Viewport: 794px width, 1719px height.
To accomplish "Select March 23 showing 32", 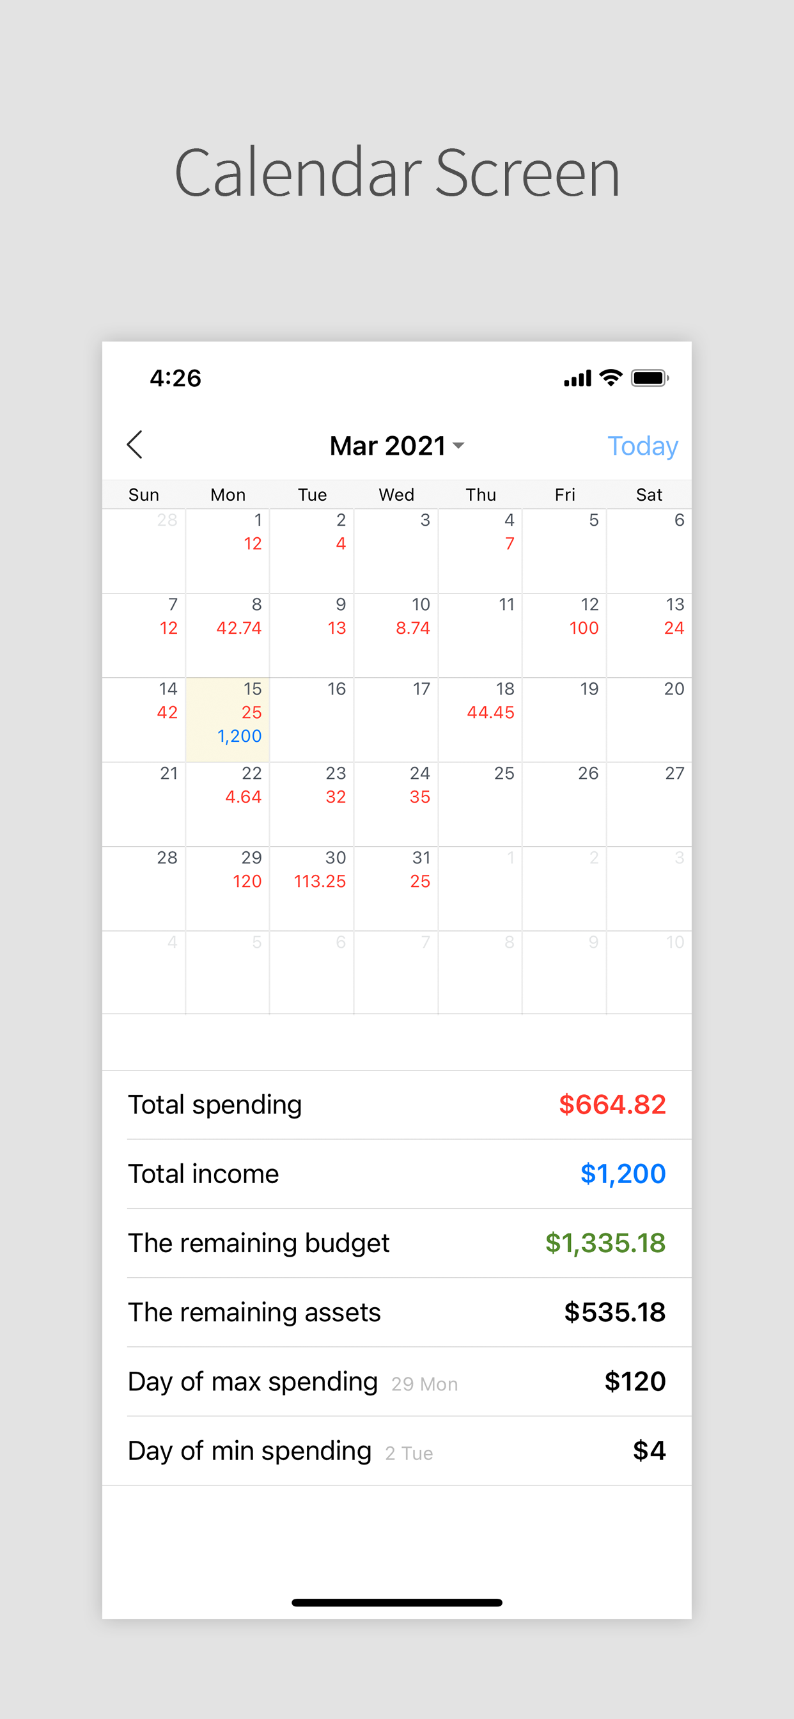I will 311,804.
